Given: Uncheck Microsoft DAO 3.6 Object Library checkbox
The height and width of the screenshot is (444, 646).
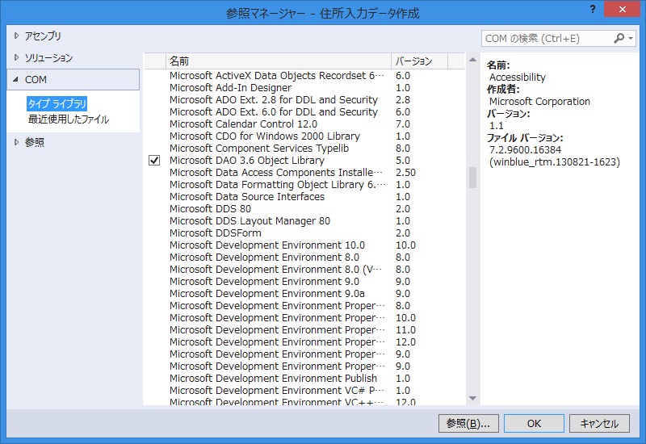Looking at the screenshot, I should pyautogui.click(x=154, y=161).
